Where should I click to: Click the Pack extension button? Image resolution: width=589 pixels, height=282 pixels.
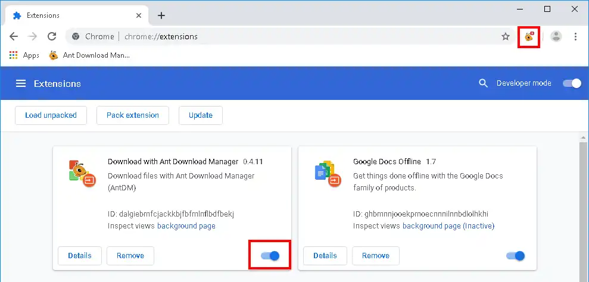pyautogui.click(x=133, y=115)
